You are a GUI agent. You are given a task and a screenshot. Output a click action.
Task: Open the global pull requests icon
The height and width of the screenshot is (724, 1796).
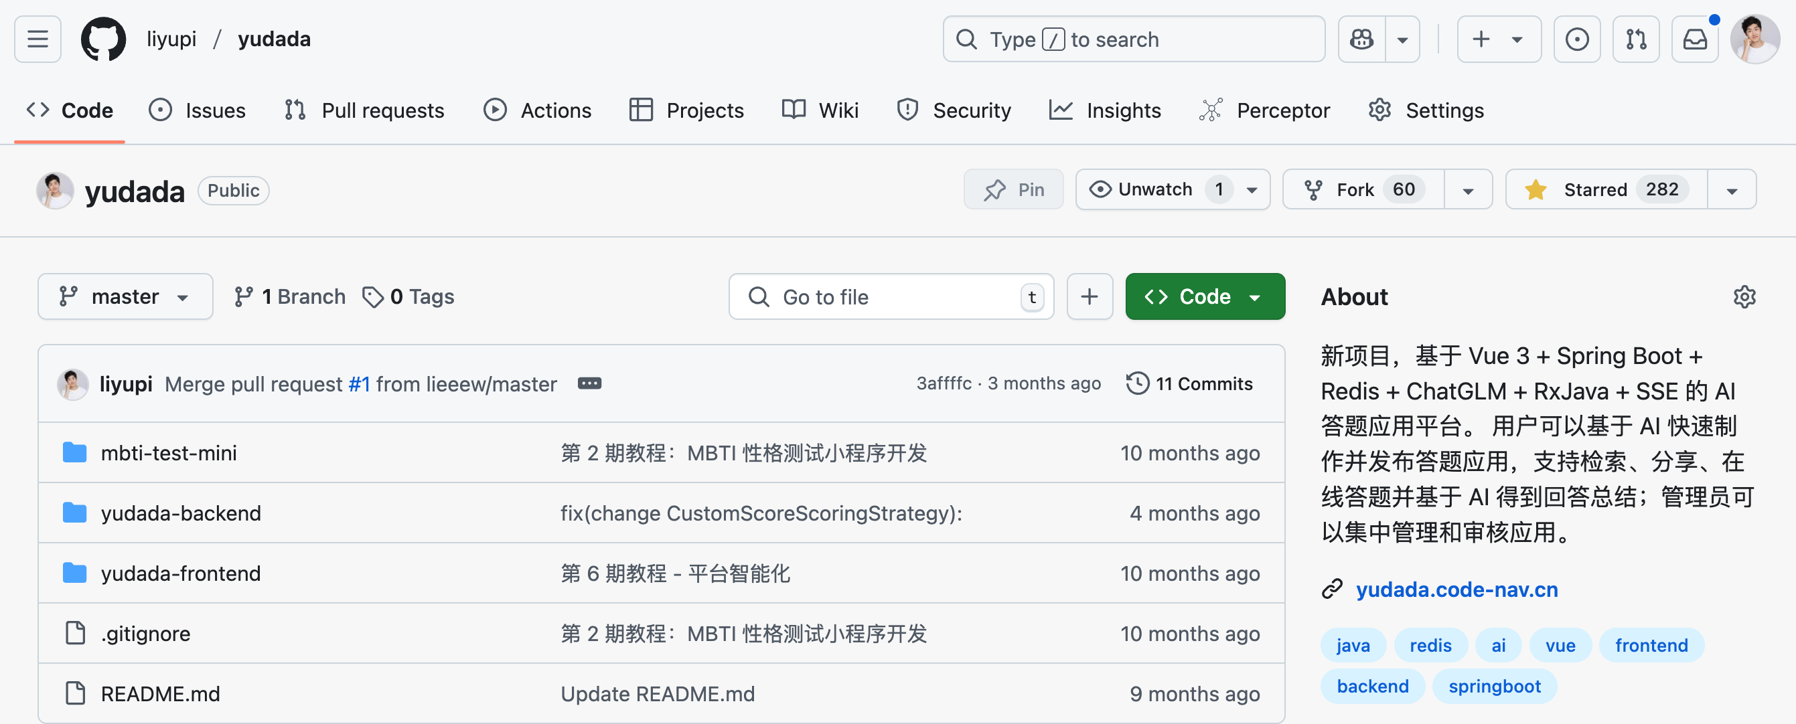1636,39
